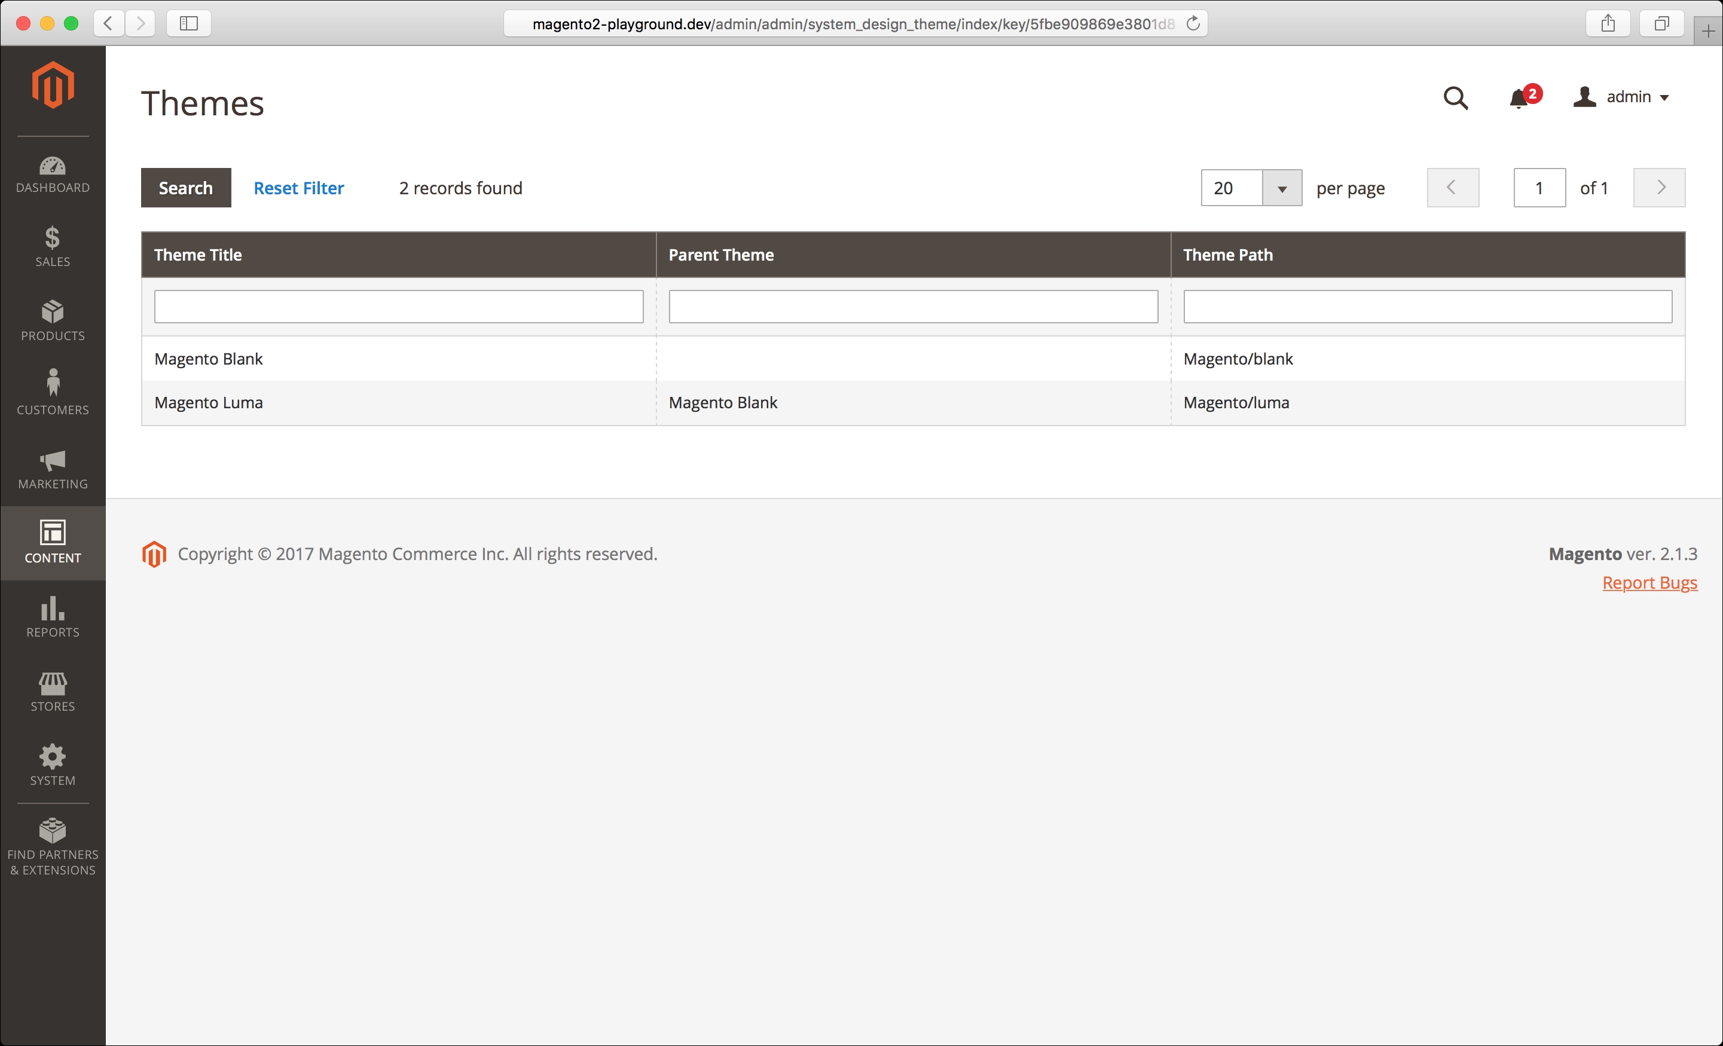Open the Marketing menu
The height and width of the screenshot is (1046, 1723).
click(53, 469)
